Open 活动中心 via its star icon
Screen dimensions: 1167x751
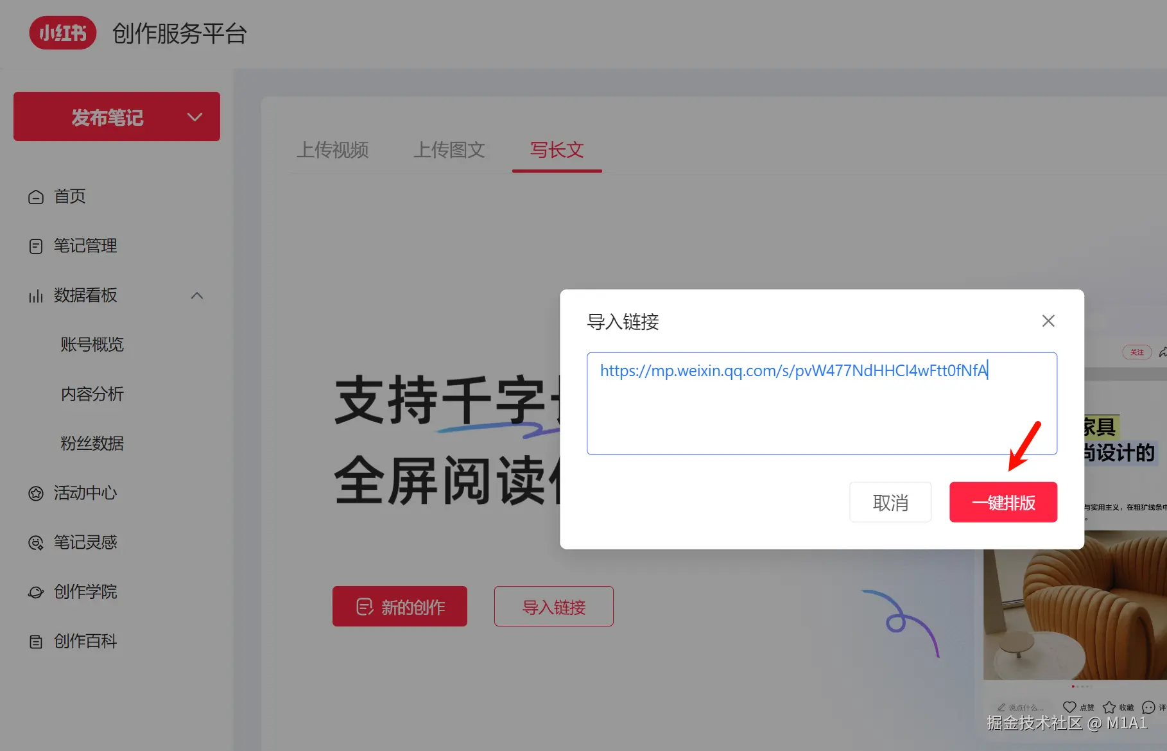(x=36, y=494)
